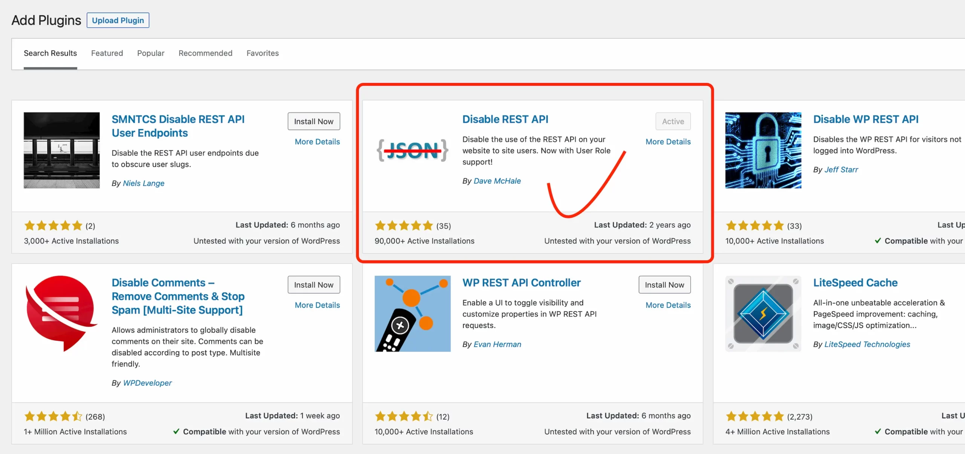Open the Disable Comments red speech bubble icon
Screen dimensions: 965x454
pyautogui.click(x=62, y=313)
